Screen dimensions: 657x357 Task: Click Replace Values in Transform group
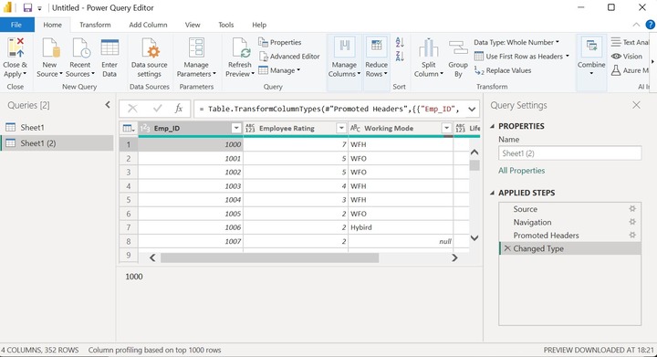[x=503, y=70]
